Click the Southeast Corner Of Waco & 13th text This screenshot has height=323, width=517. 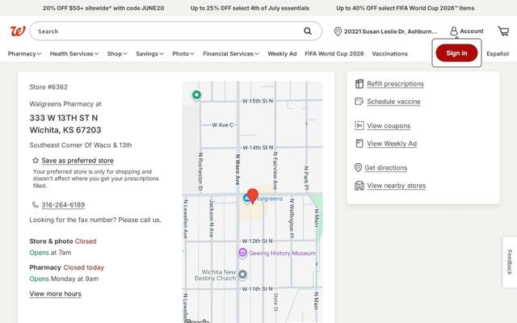(81, 145)
